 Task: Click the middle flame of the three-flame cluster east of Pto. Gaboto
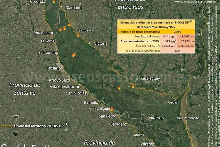click(x=65, y=28)
